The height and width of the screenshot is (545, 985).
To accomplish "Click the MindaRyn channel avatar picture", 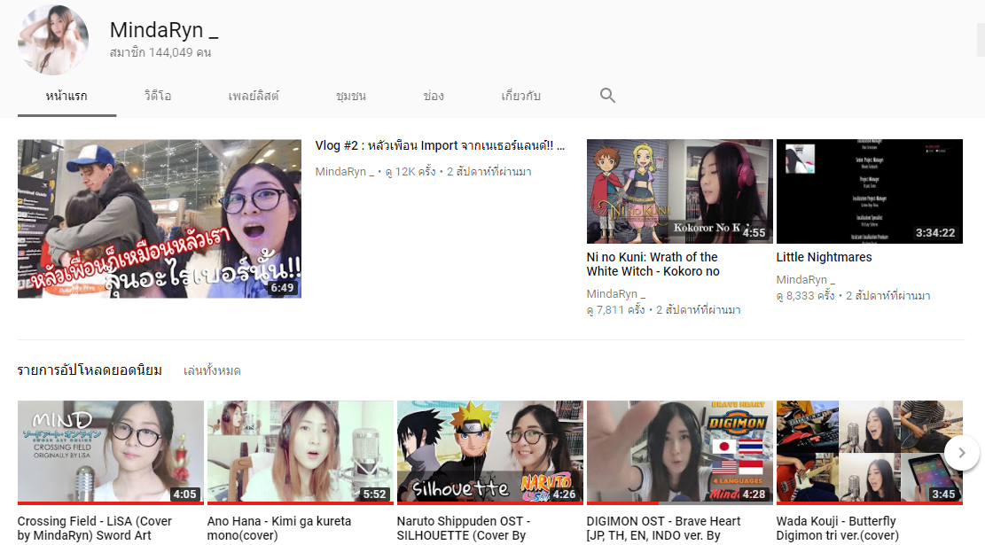I will click(x=53, y=40).
